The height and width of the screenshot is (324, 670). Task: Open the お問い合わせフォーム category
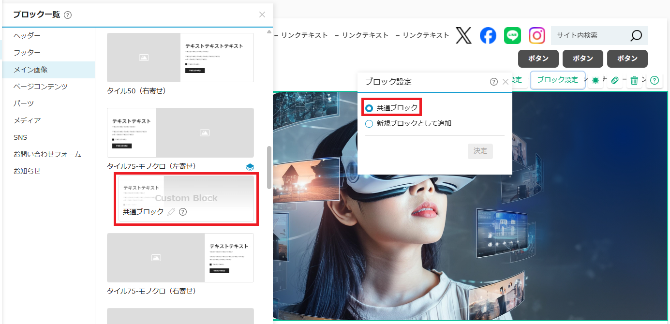48,154
